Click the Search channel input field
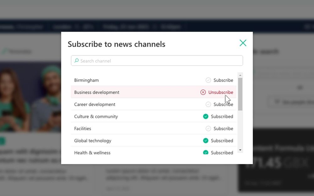 (x=157, y=61)
